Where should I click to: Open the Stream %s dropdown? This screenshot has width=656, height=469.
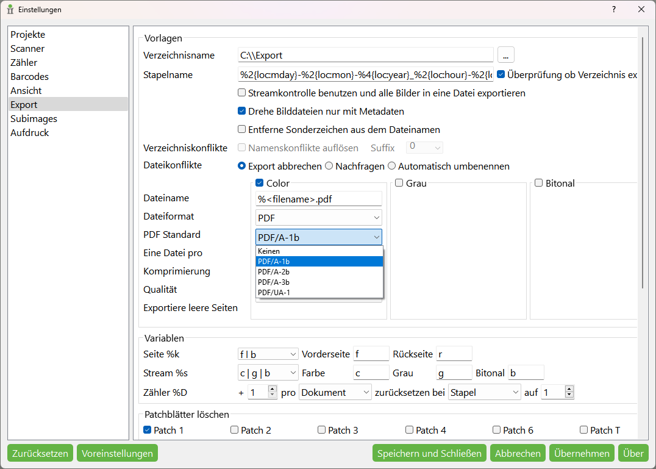pos(268,373)
